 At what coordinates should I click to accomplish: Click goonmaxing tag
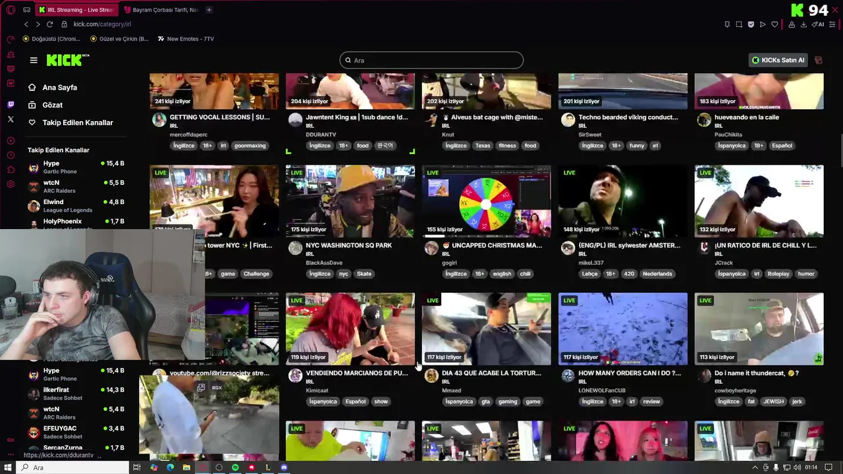tap(250, 145)
